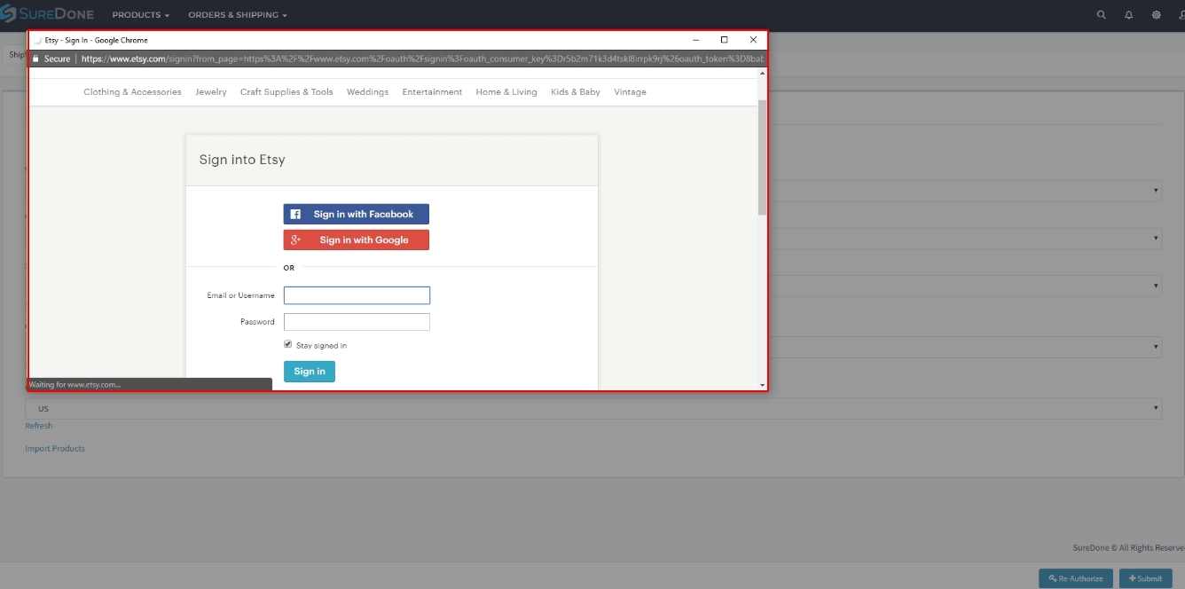Sign in with Facebook button

click(x=357, y=214)
